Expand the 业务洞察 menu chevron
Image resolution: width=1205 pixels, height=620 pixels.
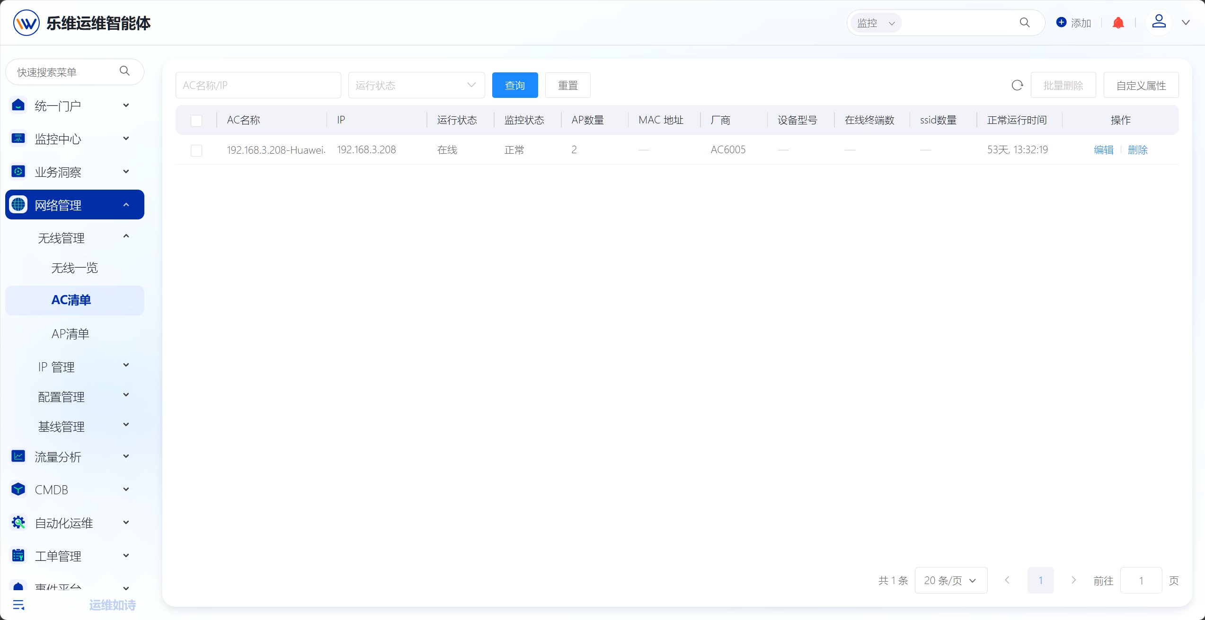click(x=126, y=171)
